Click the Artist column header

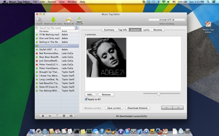point(70,31)
